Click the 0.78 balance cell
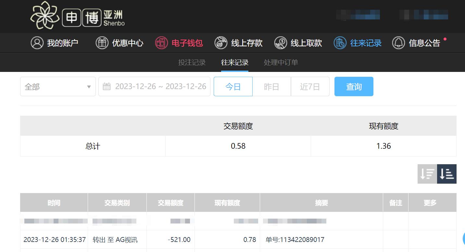This screenshot has height=252, width=465. [250, 240]
